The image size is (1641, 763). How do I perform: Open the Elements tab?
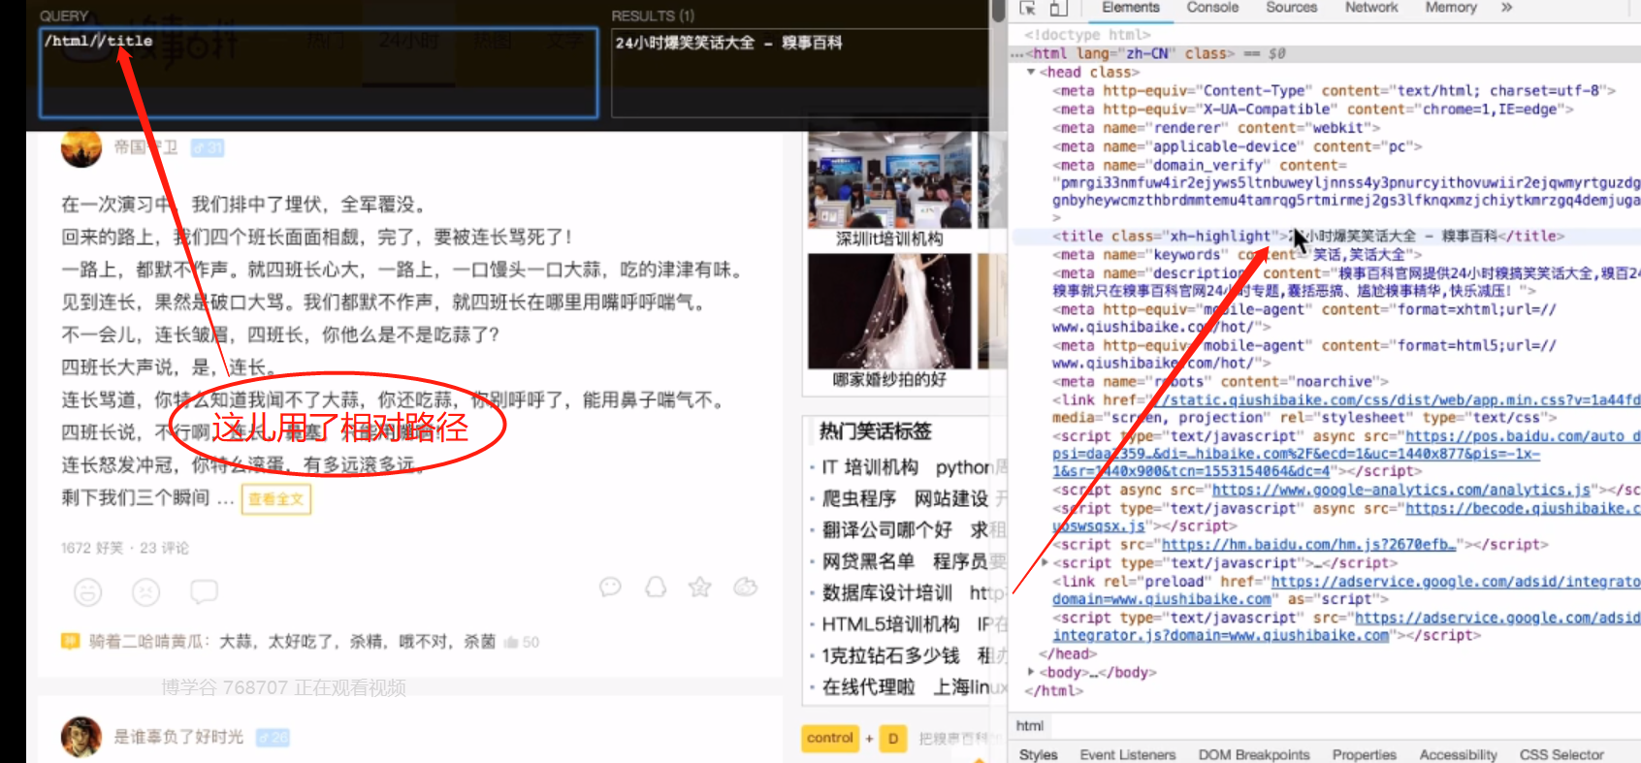point(1130,8)
